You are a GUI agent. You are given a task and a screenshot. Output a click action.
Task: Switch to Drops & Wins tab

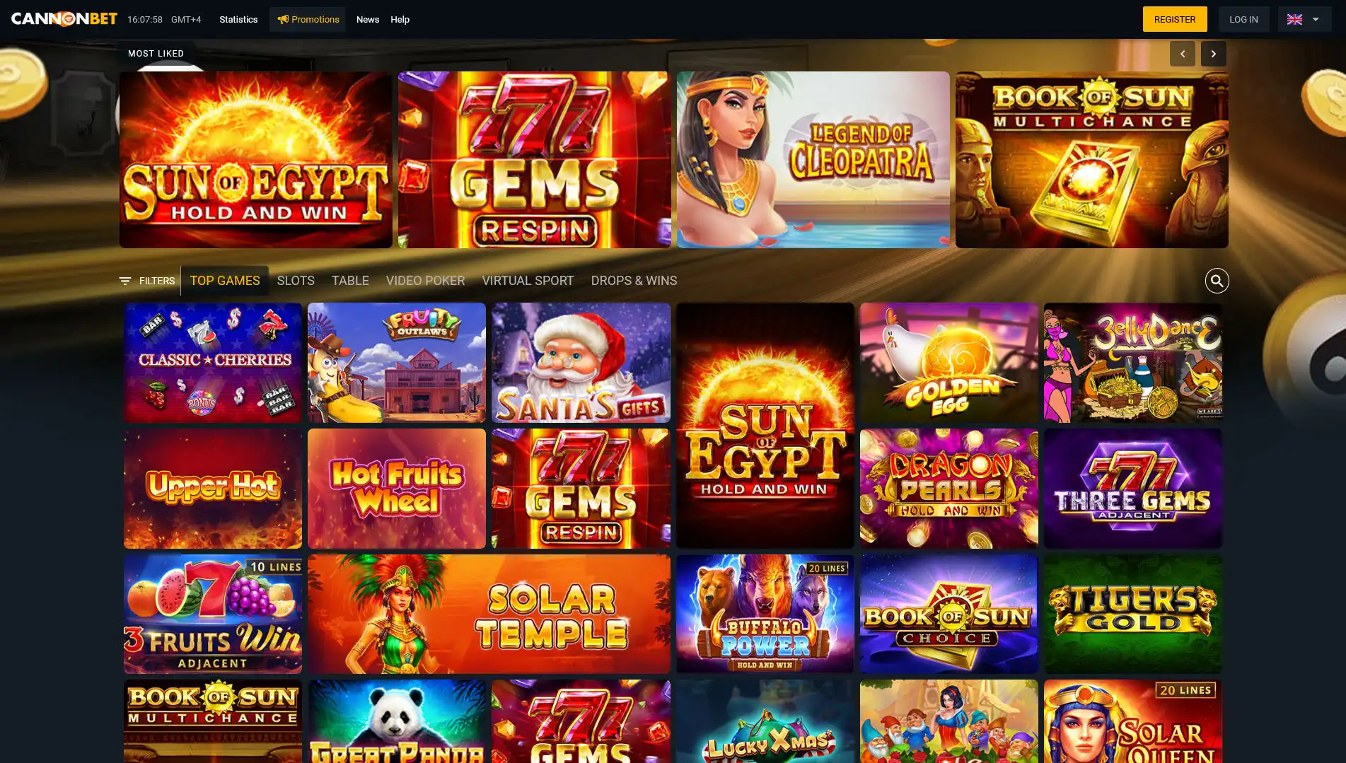coord(634,281)
